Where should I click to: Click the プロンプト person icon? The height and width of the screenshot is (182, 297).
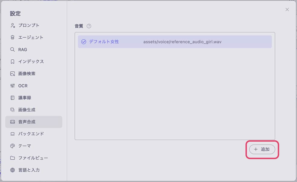coord(12,25)
